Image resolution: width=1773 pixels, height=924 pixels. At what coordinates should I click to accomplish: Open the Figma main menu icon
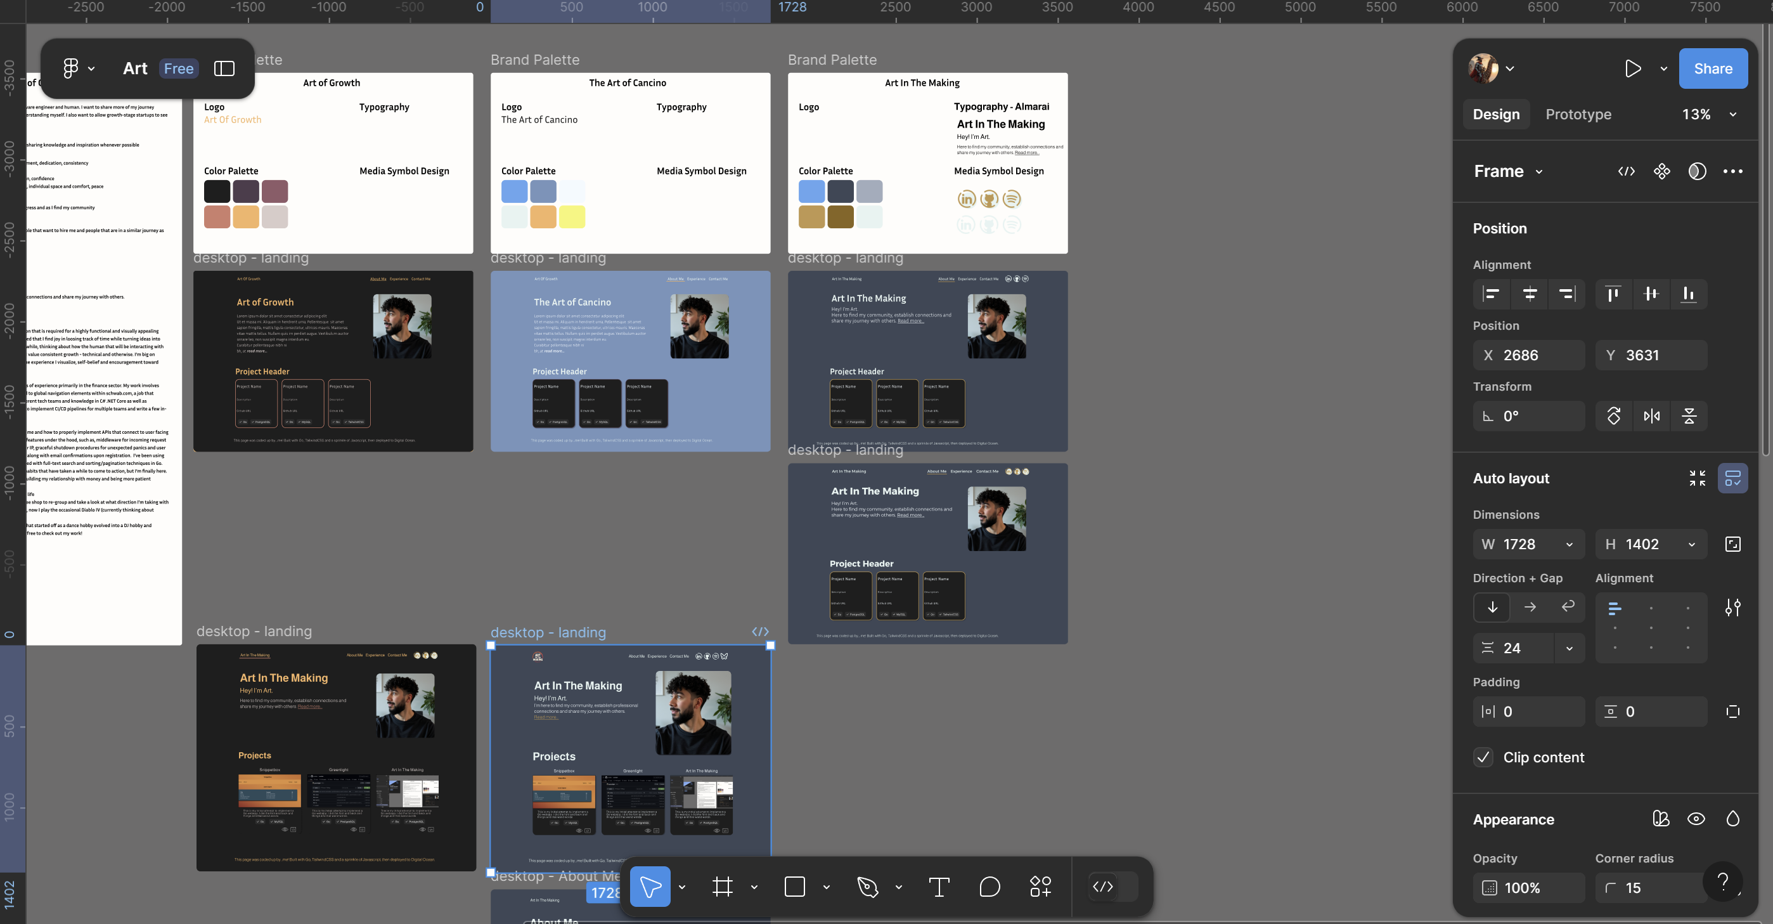tap(71, 68)
